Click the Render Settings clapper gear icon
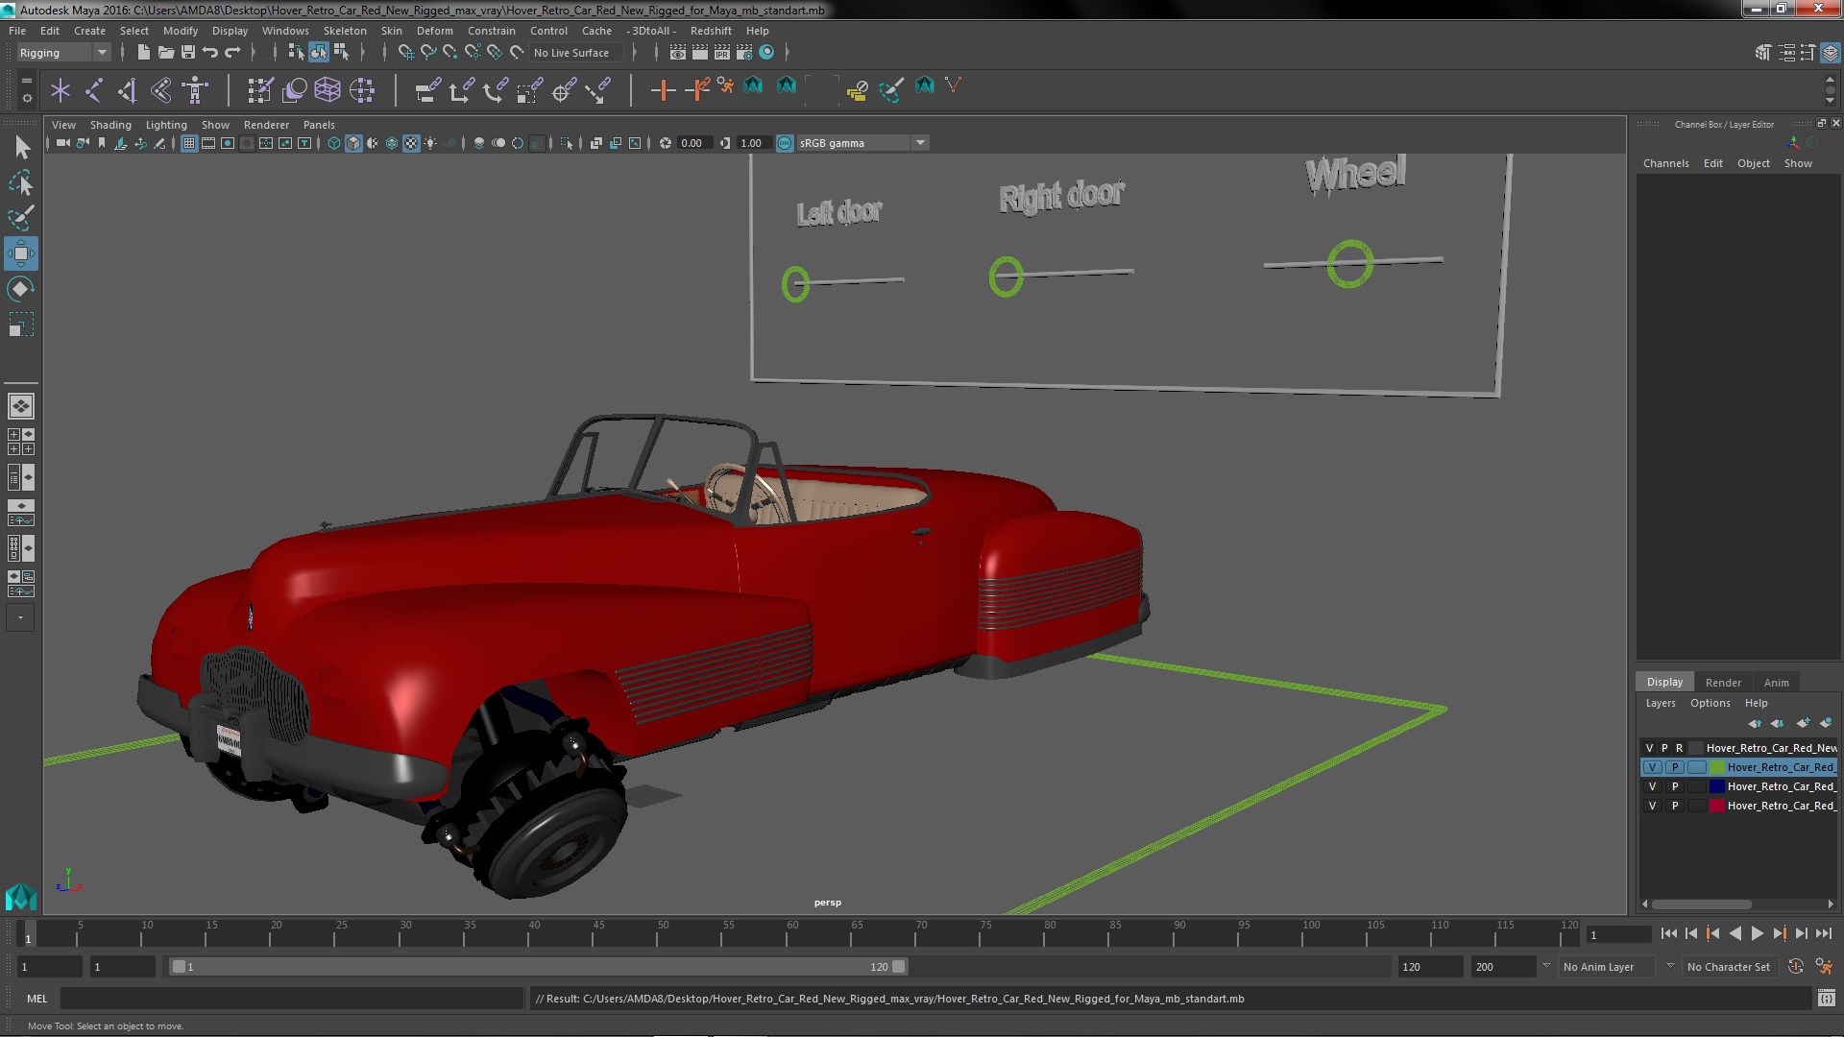The width and height of the screenshot is (1844, 1037). tap(744, 52)
